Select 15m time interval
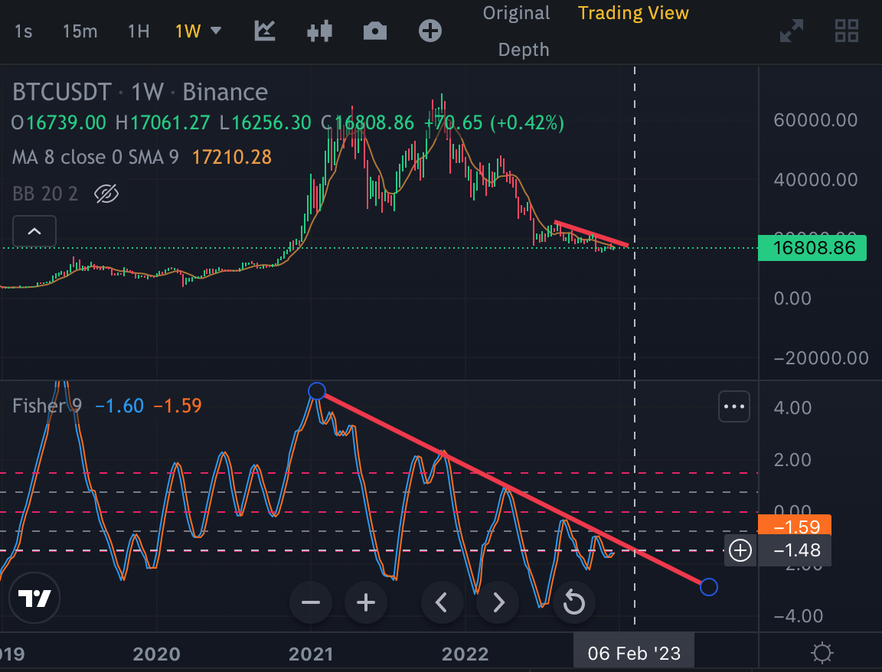Viewport: 882px width, 672px height. tap(80, 31)
